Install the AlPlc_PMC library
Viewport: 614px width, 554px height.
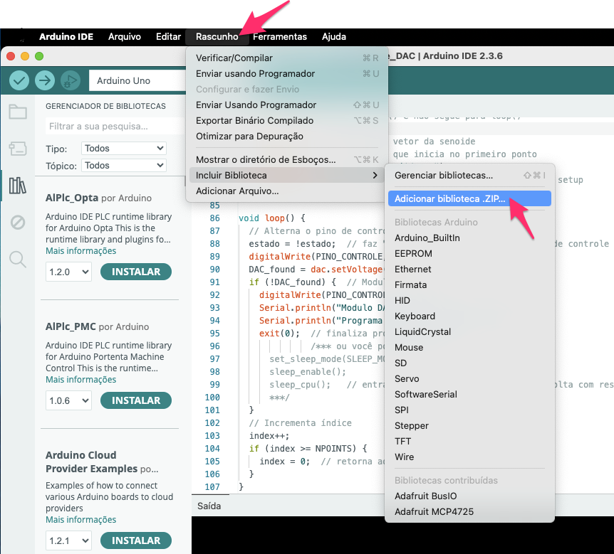[x=136, y=400]
